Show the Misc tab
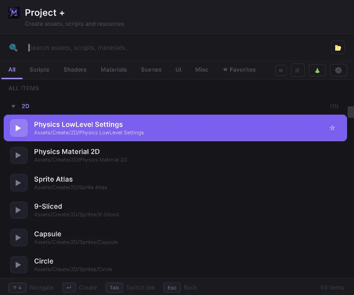The width and height of the screenshot is (354, 295). pos(202,70)
